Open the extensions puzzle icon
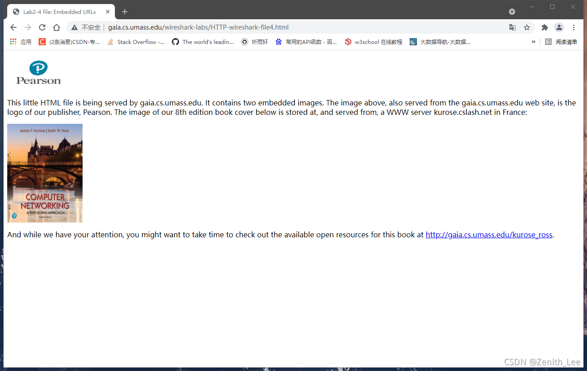 point(545,27)
